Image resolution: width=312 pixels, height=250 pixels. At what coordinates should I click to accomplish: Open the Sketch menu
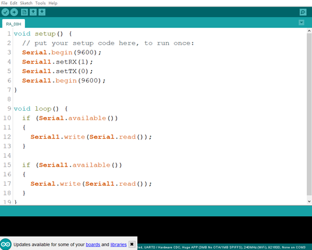tap(26, 3)
